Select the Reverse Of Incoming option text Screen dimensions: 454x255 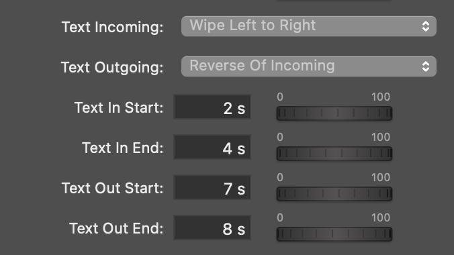(262, 65)
